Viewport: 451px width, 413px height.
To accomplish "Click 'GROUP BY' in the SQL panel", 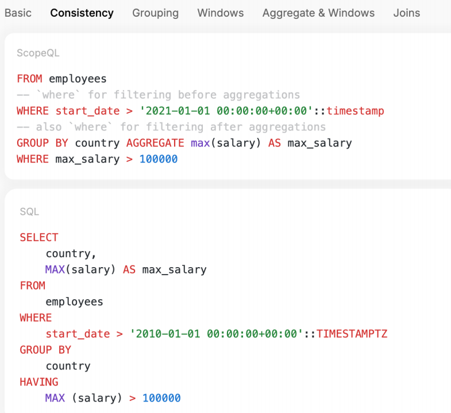I will (x=45, y=350).
